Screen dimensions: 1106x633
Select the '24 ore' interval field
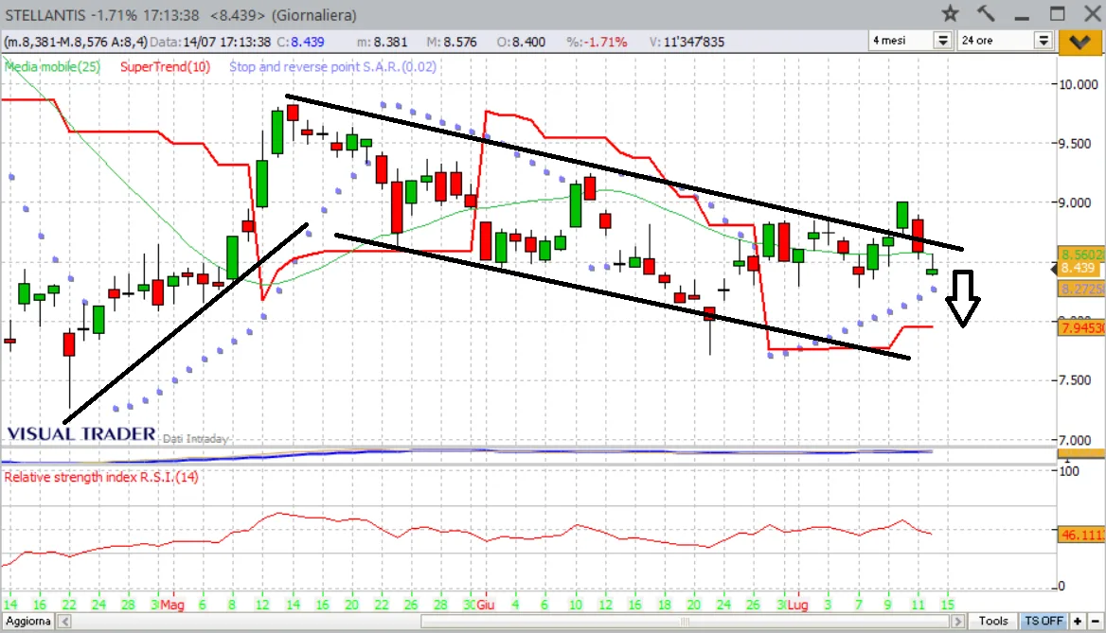click(x=997, y=40)
